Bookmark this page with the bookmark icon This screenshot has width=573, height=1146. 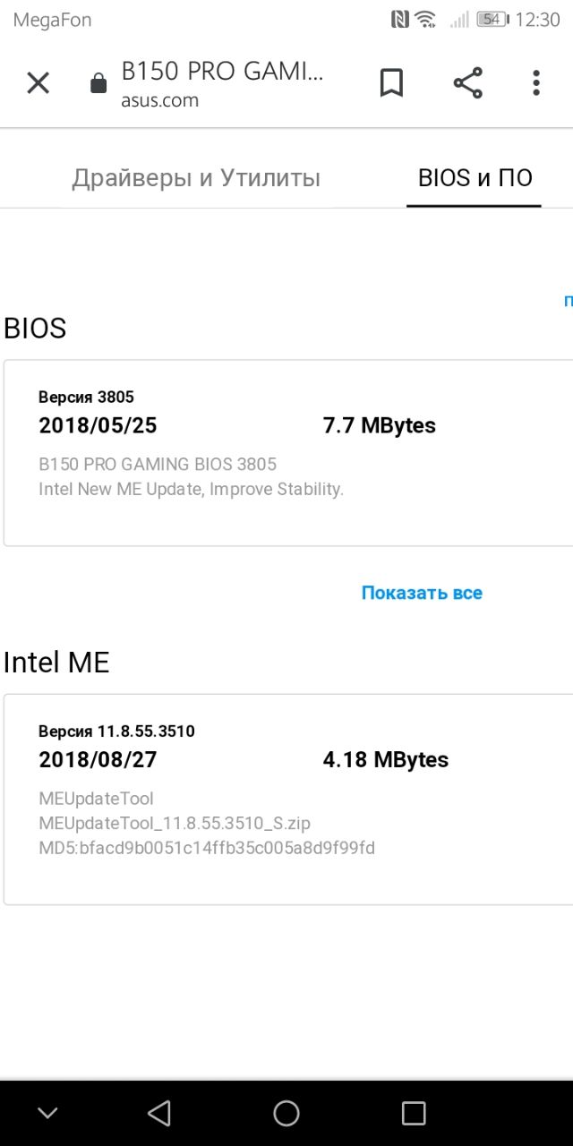(391, 83)
